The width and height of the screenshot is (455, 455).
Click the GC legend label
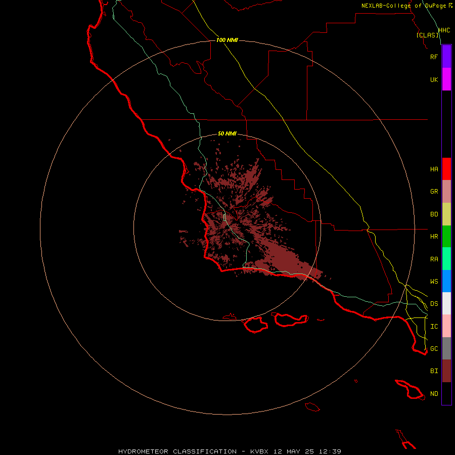coord(434,348)
